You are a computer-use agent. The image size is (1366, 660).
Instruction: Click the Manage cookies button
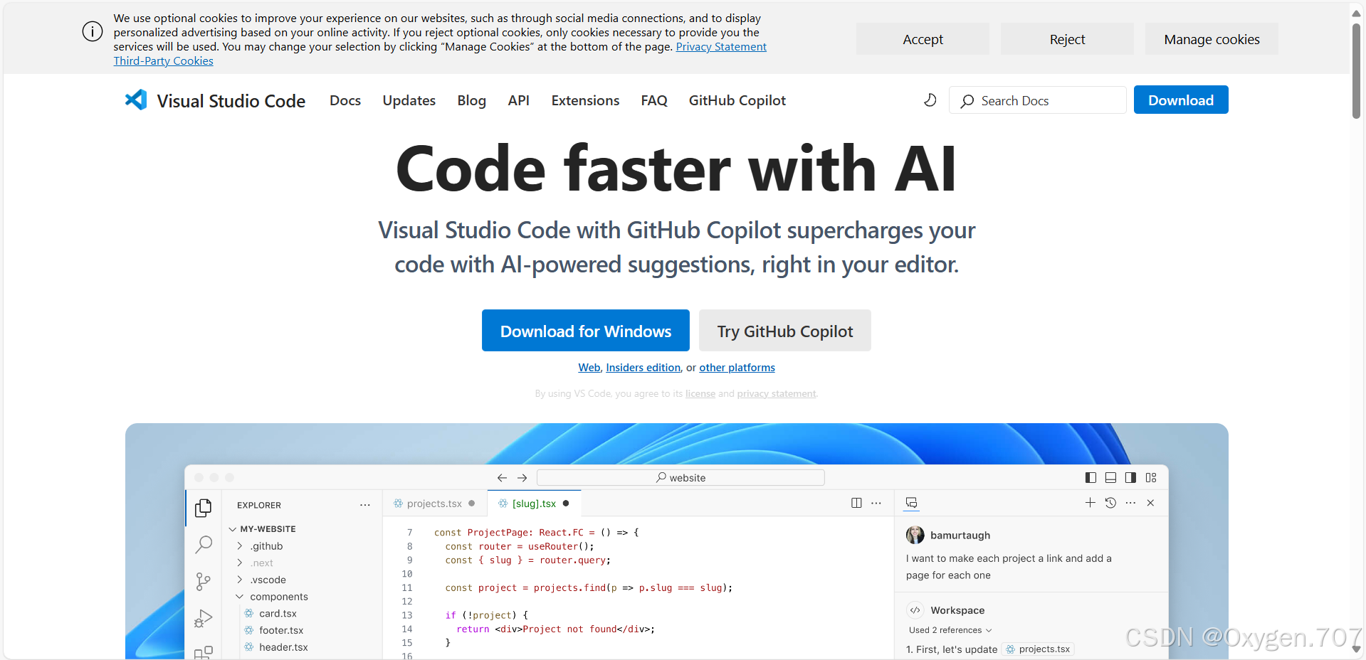coord(1212,39)
